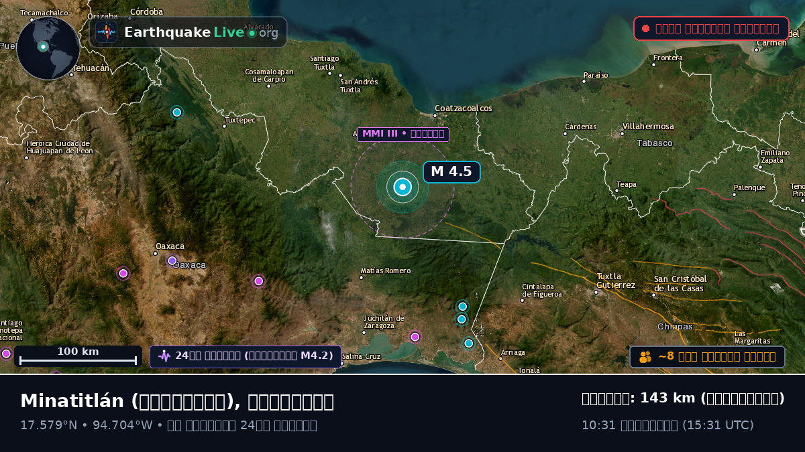Click the 100 km scale bar

pyautogui.click(x=78, y=356)
